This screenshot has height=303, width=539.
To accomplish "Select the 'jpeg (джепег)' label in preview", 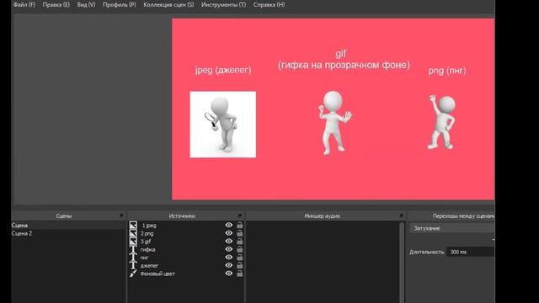I will pos(223,70).
